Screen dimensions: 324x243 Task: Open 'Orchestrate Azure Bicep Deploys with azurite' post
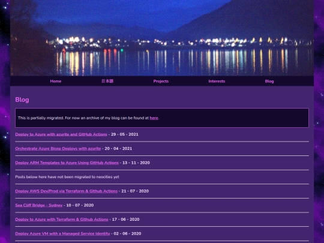(x=58, y=149)
